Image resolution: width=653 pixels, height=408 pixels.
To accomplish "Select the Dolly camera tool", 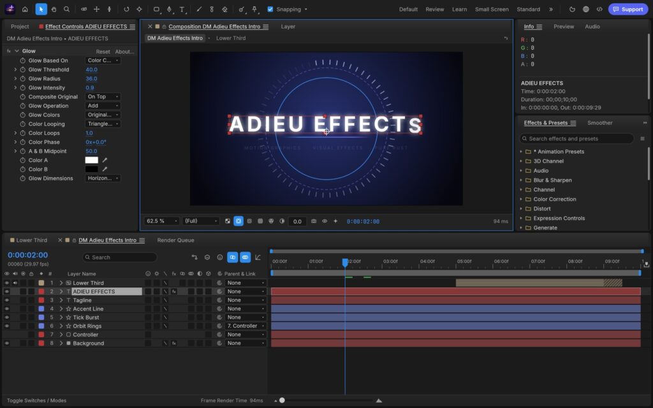I will [x=109, y=9].
